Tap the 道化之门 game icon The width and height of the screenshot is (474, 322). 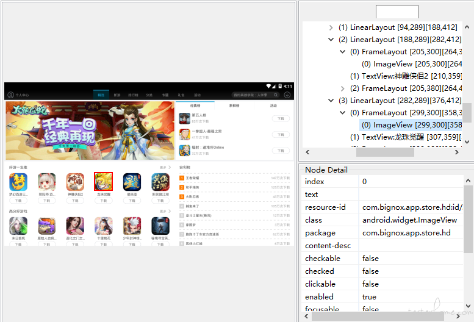tap(75, 226)
